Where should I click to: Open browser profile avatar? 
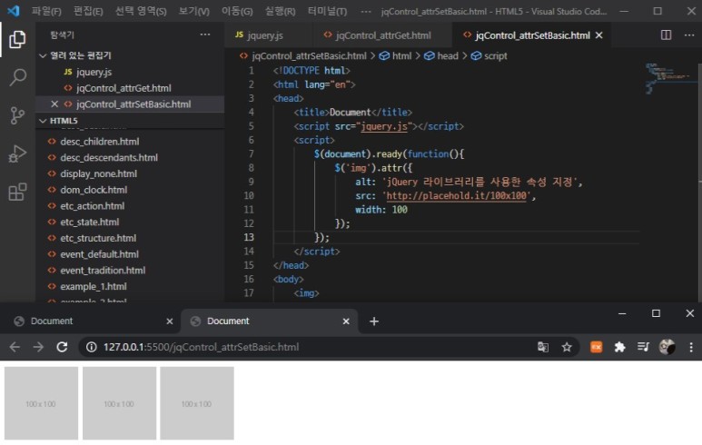point(667,347)
